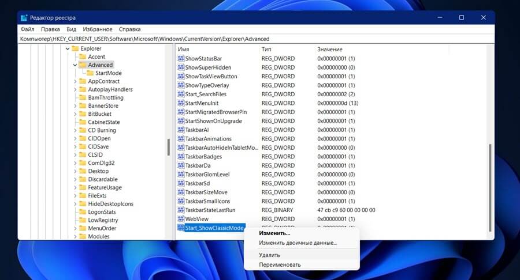Click the TaskbarAnimations value icon
The image size is (520, 280).
point(181,139)
